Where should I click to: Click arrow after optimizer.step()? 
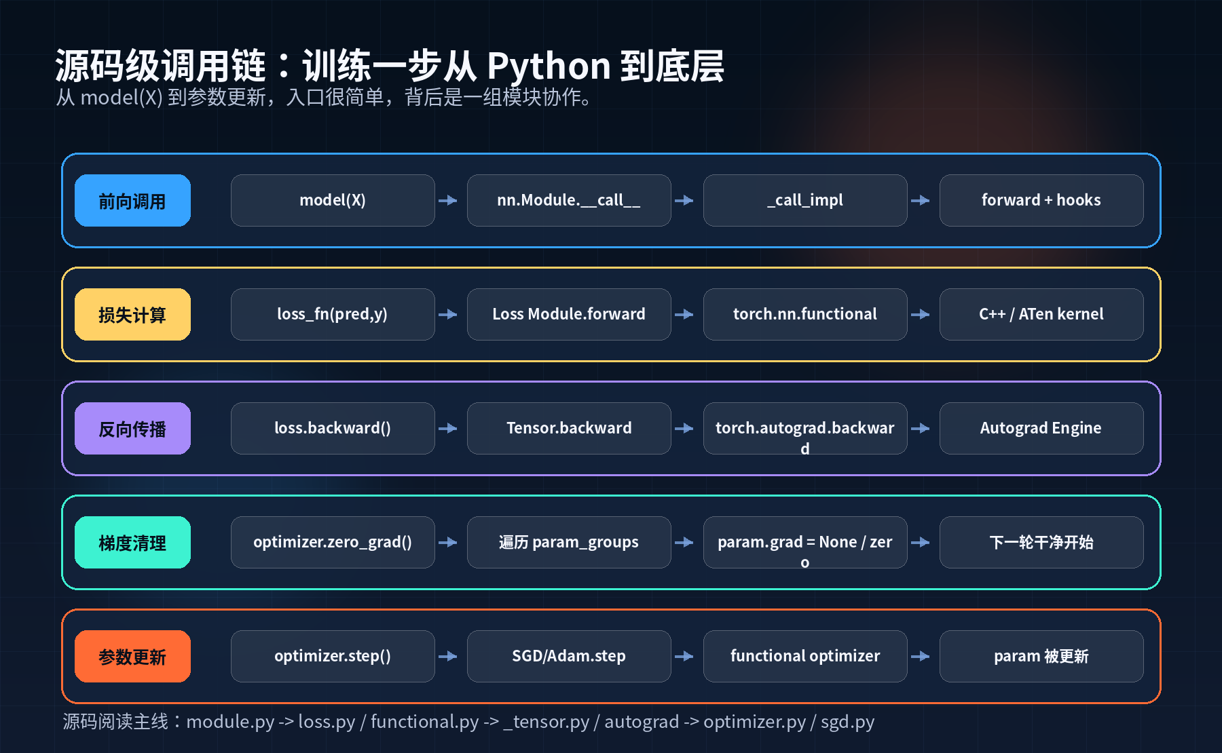pyautogui.click(x=448, y=656)
